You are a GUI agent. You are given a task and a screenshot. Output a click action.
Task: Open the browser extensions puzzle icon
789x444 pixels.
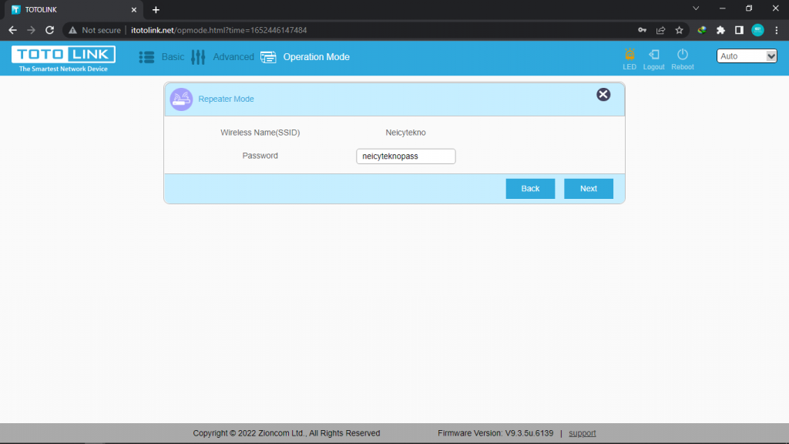(720, 30)
